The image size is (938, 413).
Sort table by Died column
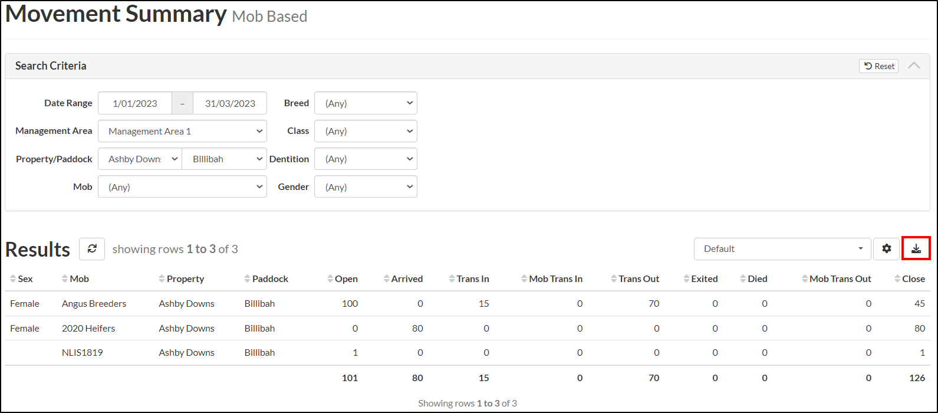[x=754, y=278]
